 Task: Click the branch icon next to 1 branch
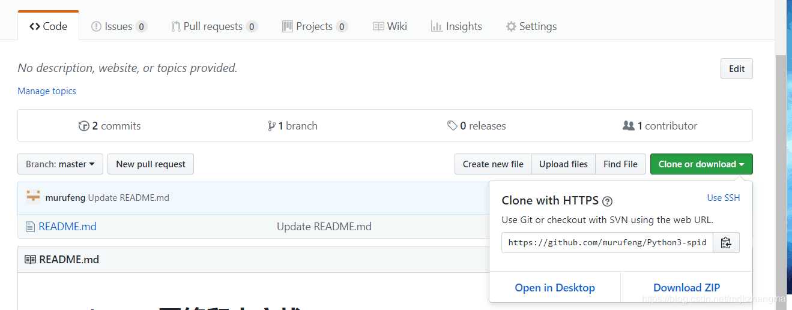[272, 126]
